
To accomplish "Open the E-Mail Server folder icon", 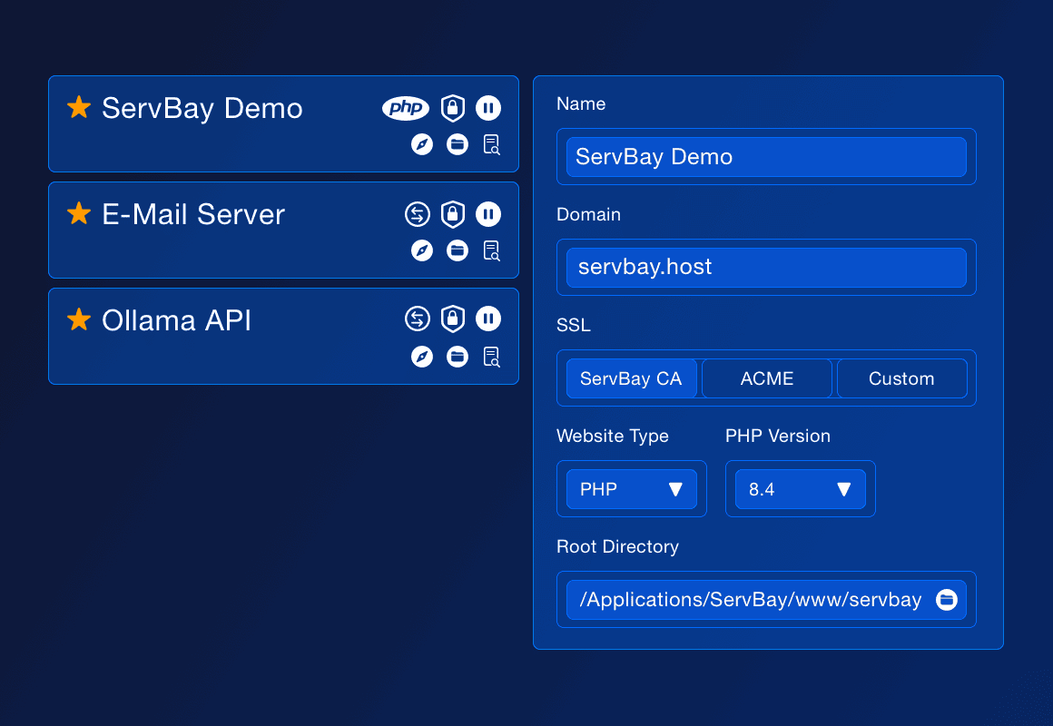I will click(x=458, y=250).
